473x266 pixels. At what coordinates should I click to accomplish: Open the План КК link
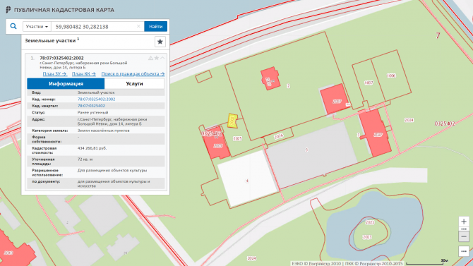pos(84,74)
